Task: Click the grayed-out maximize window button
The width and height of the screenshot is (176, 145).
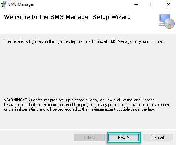Action: pyautogui.click(x=152, y=4)
